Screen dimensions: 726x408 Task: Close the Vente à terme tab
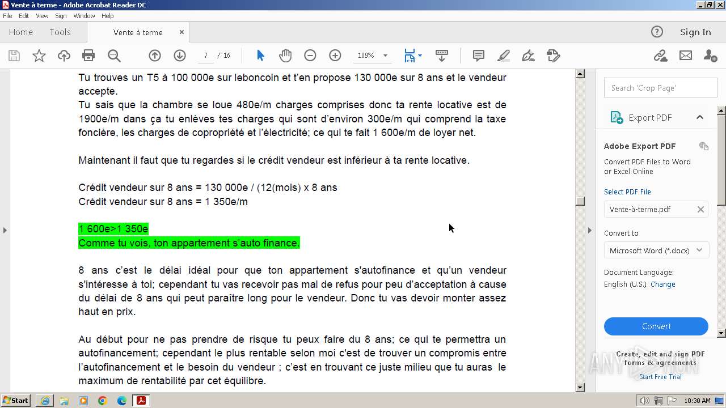182,32
